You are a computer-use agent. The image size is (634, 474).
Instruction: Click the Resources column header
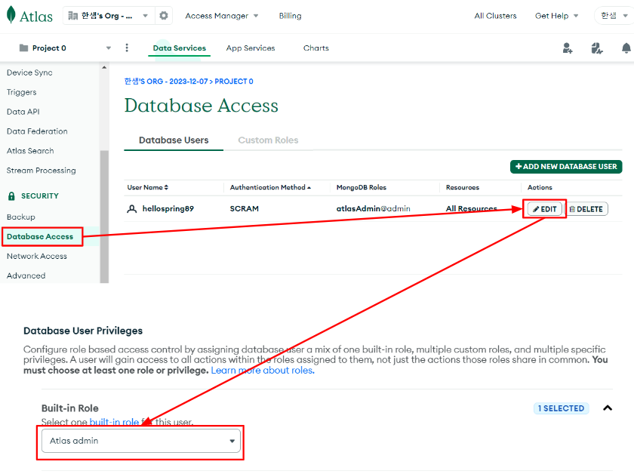[462, 188]
